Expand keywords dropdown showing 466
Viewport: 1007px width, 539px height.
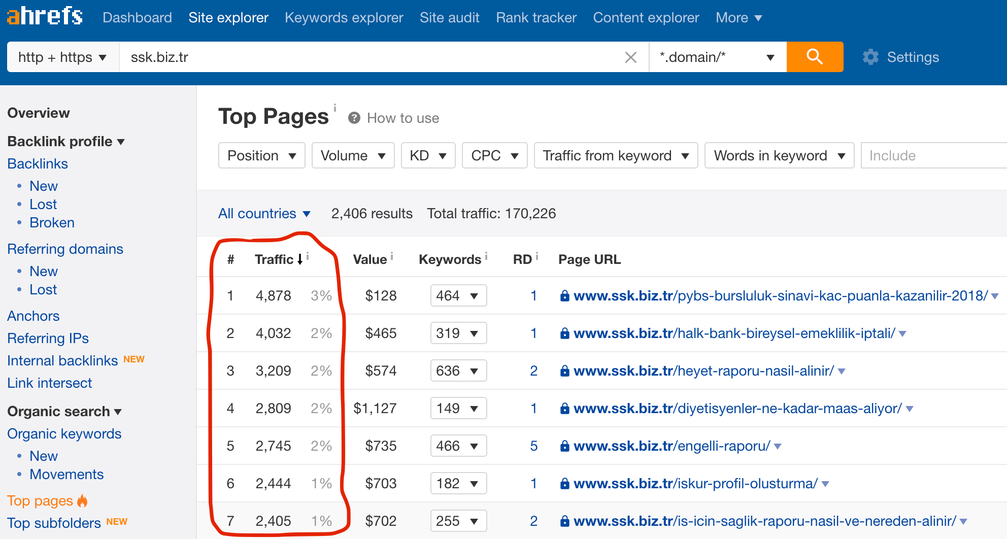(x=458, y=446)
